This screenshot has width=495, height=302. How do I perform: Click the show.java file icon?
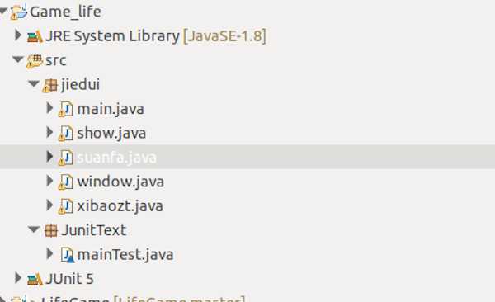(x=66, y=134)
